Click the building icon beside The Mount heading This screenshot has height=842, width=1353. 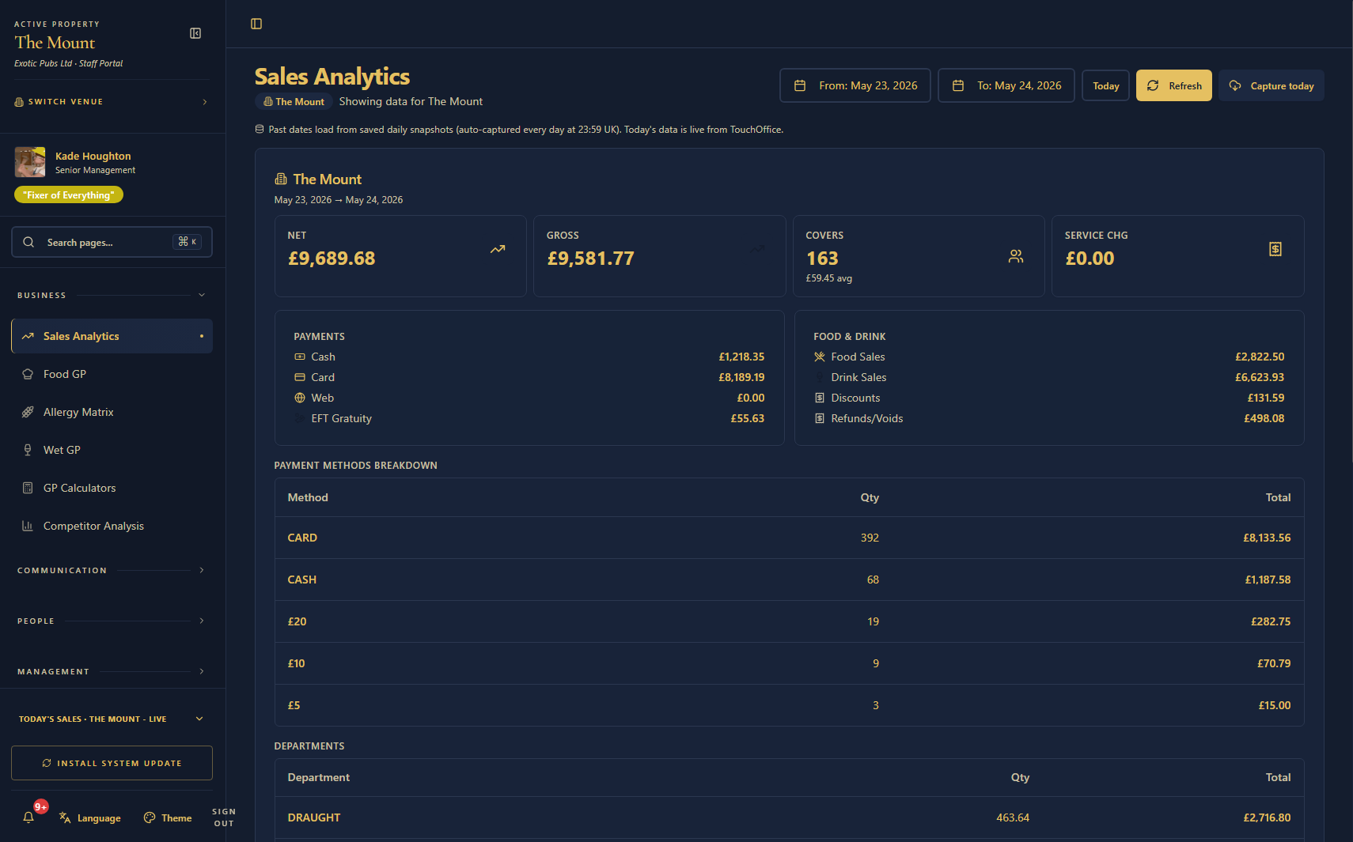click(x=281, y=179)
